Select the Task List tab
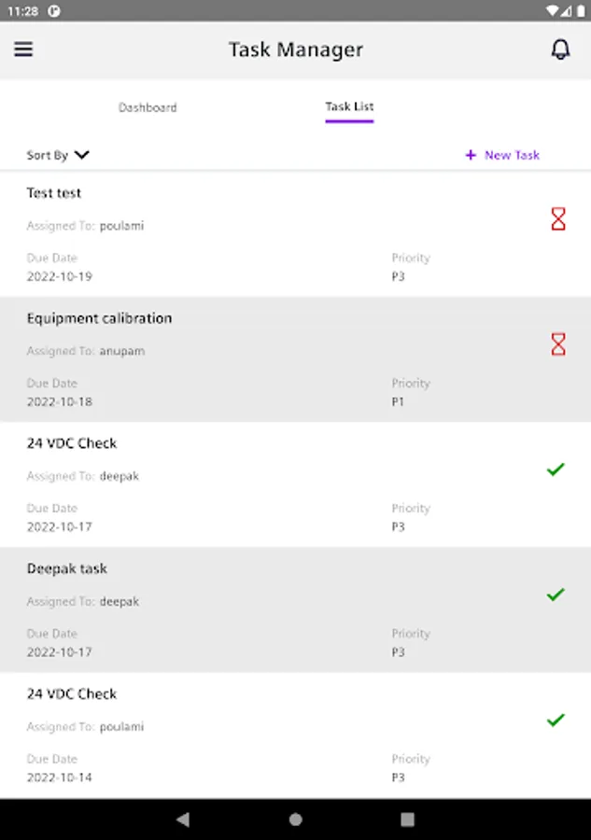Screen dimensions: 591x840 click(349, 106)
